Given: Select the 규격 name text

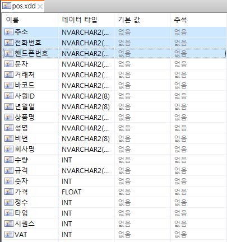Looking at the screenshot, I should point(21,170).
